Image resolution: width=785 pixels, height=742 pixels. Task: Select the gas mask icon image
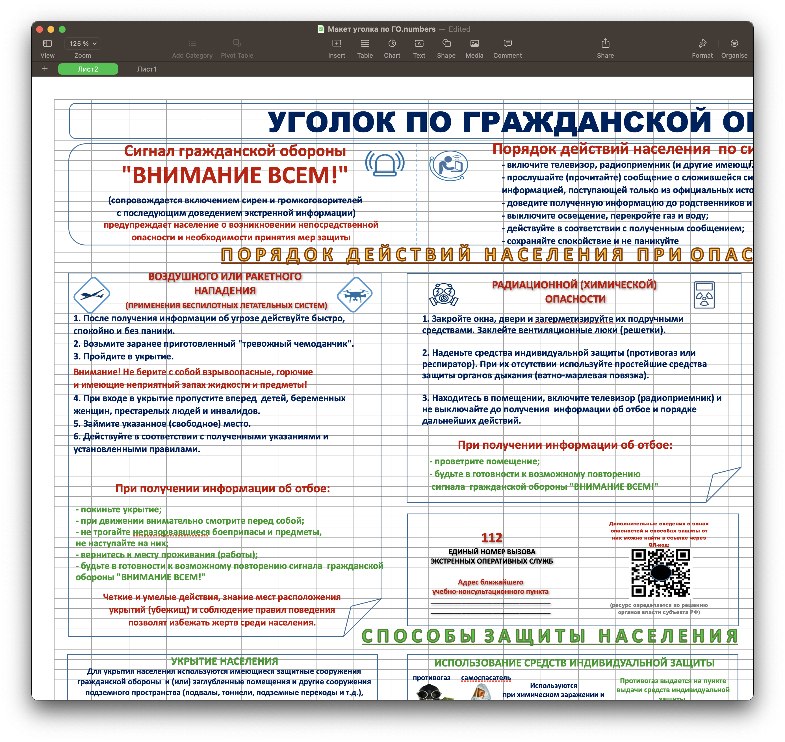pyautogui.click(x=443, y=295)
